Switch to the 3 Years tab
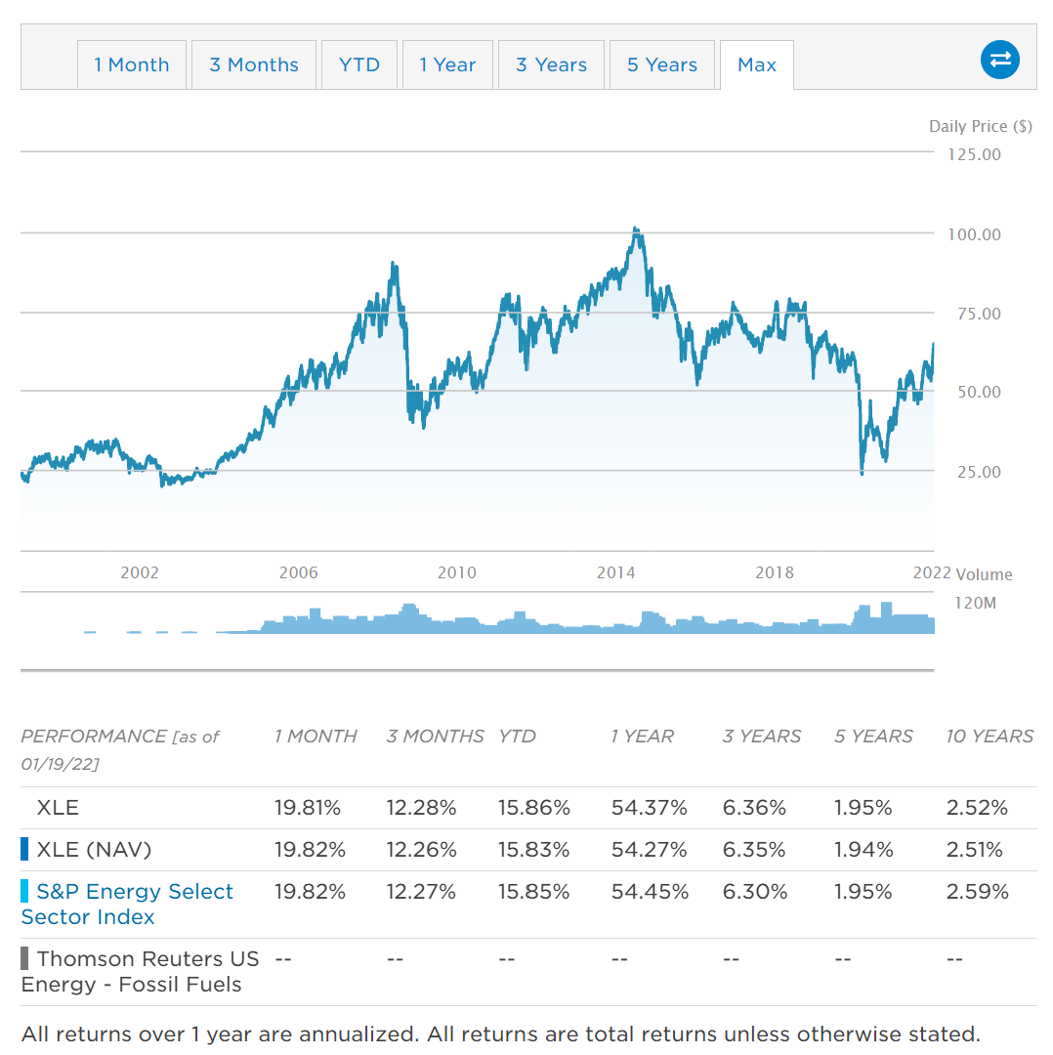This screenshot has width=1053, height=1055. pos(551,64)
